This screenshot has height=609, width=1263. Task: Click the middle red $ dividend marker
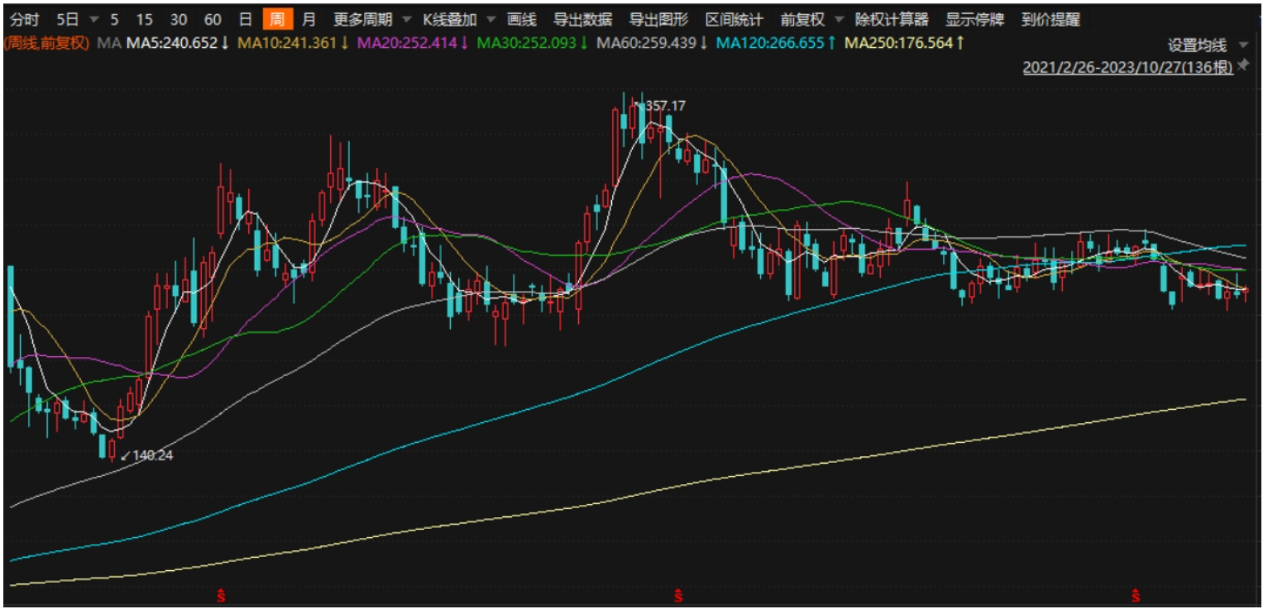click(x=678, y=595)
